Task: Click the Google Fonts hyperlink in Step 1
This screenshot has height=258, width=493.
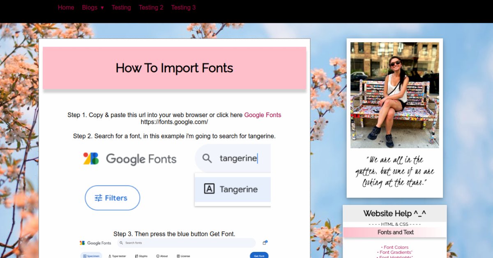Action: 263,115
